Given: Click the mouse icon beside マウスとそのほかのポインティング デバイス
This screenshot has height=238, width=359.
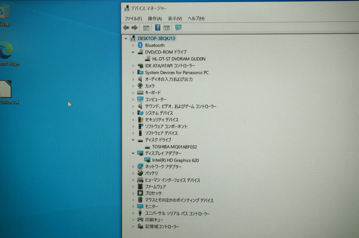Looking at the screenshot, I should coord(140,200).
